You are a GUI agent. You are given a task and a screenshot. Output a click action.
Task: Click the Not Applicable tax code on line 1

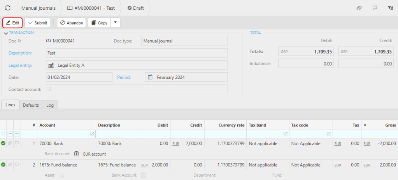(x=306, y=144)
